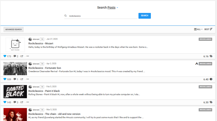This screenshot has height=121, width=217.
Task: Open comments on the Mozart post
Action: pyautogui.click(x=15, y=56)
